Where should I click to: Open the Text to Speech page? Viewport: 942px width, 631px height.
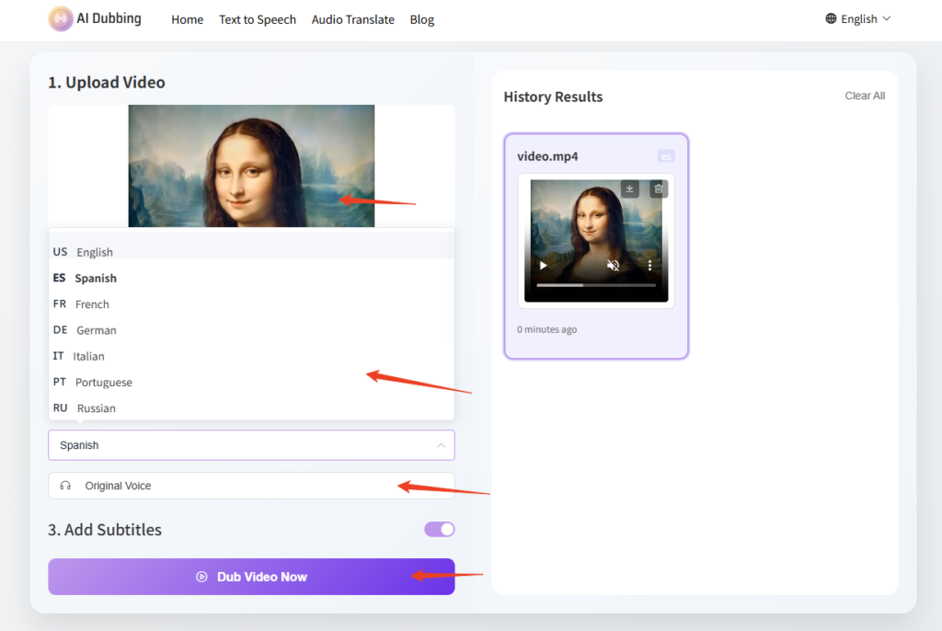pos(258,19)
